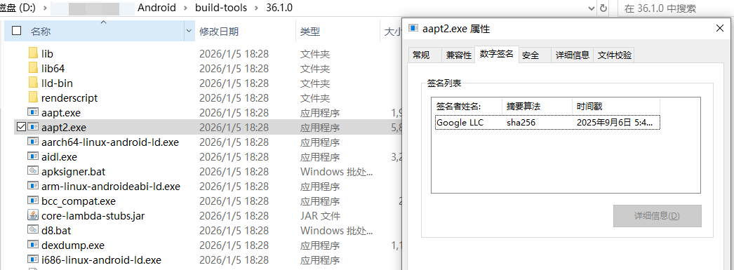Click the 签名者姓名 column header
The image size is (734, 270).
(467, 107)
